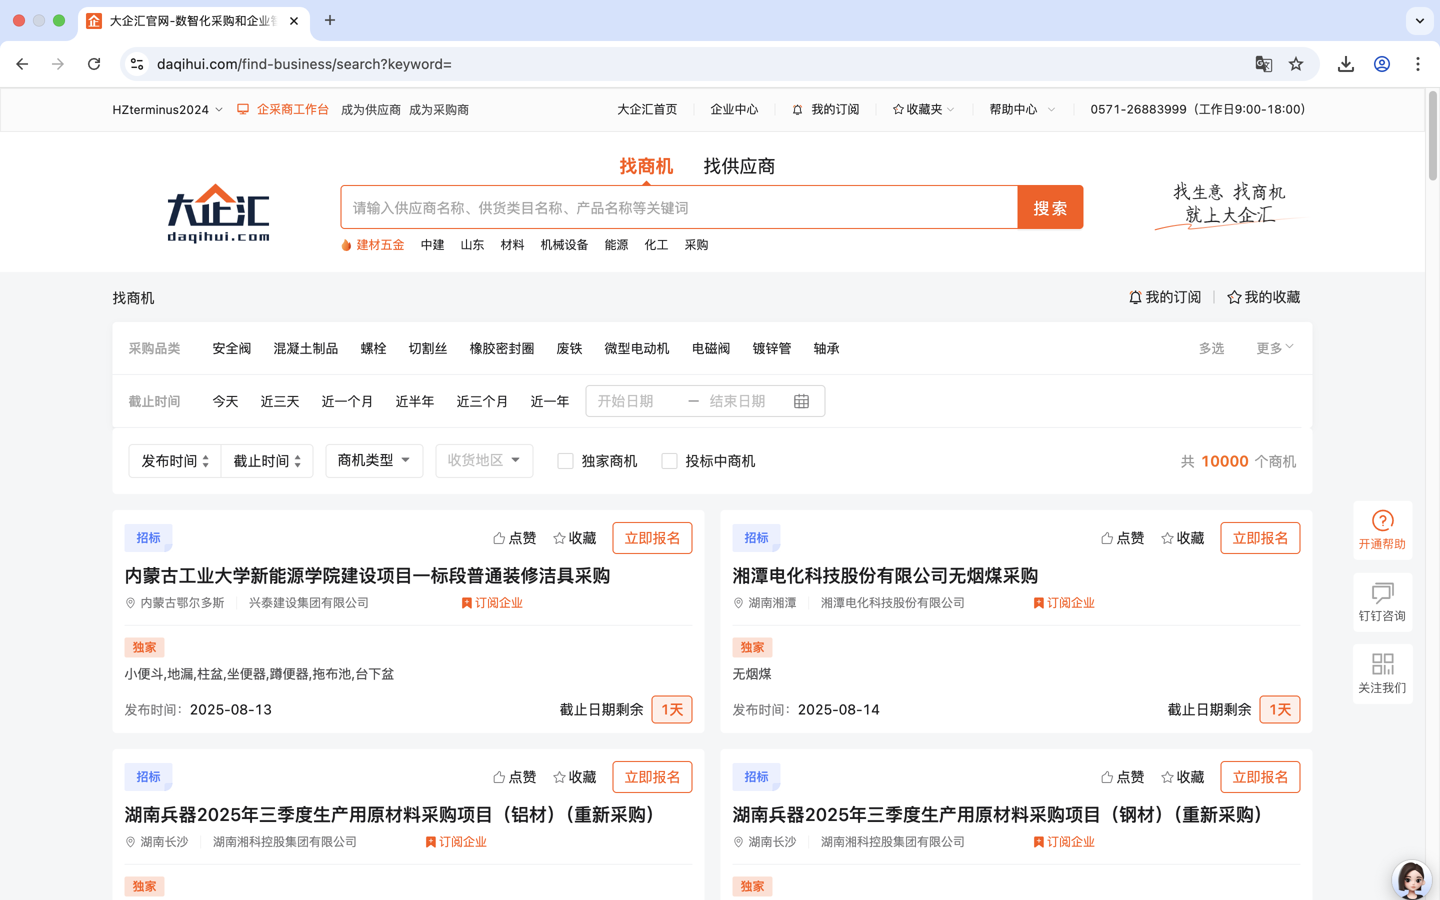Screen dimensions: 1440x900
Task: Filter category by 安全阀
Action: click(231, 349)
